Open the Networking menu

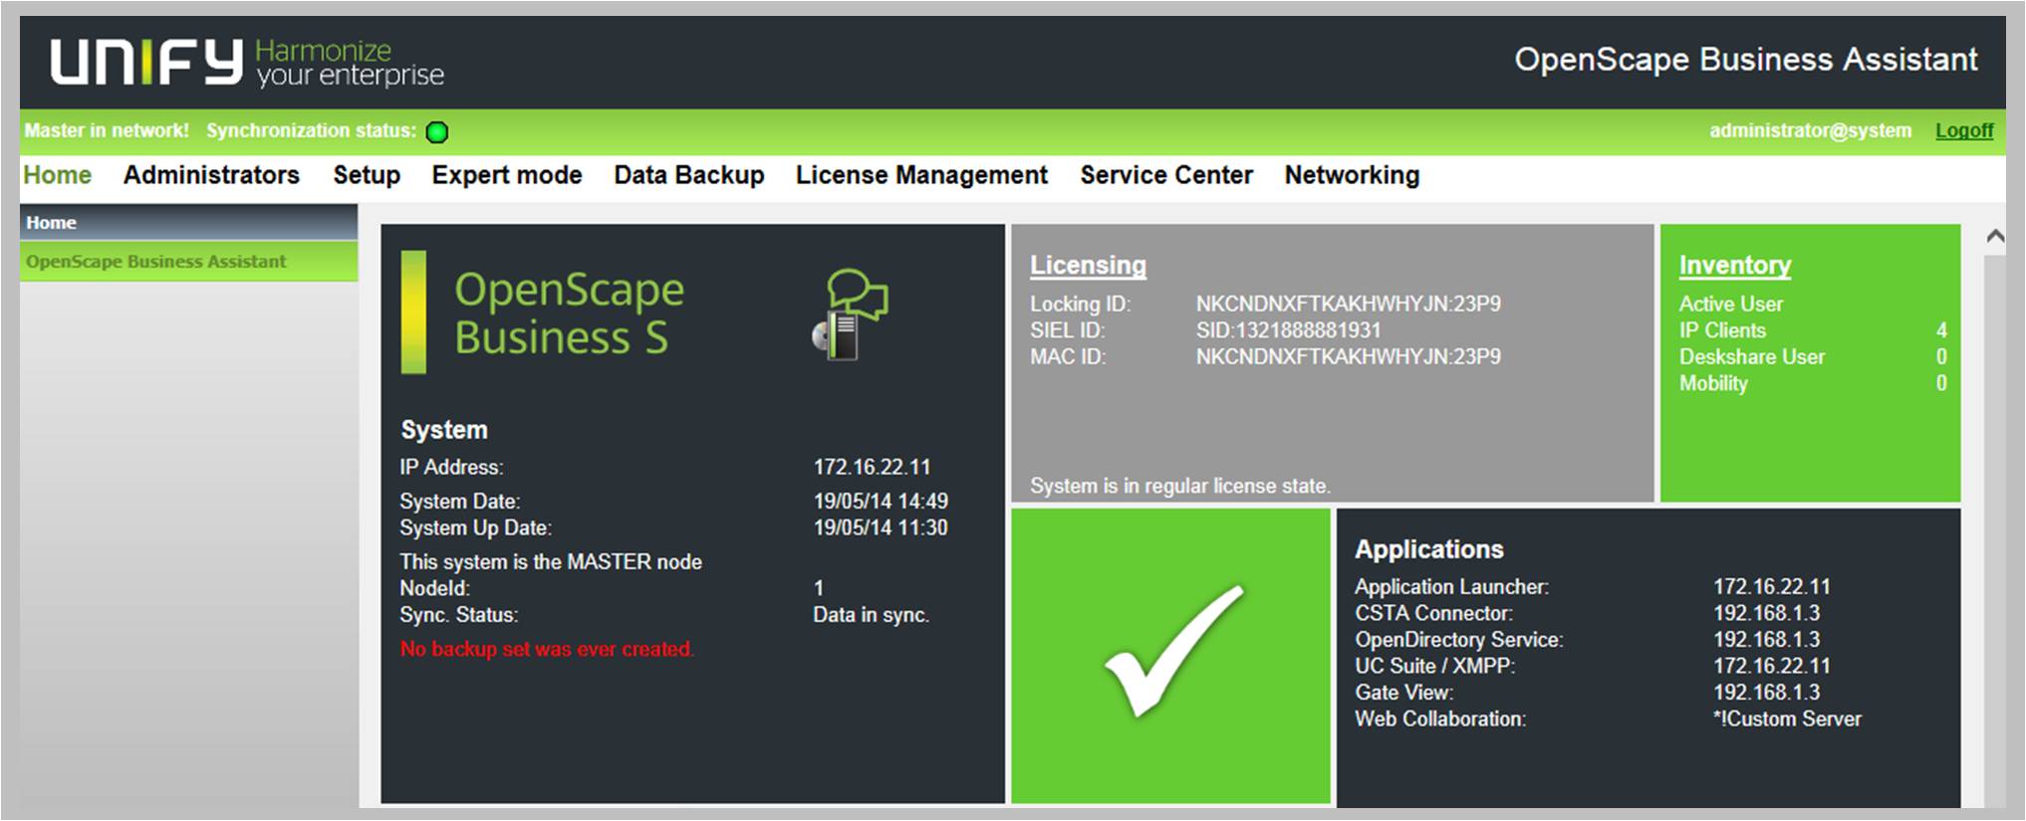(x=1352, y=175)
